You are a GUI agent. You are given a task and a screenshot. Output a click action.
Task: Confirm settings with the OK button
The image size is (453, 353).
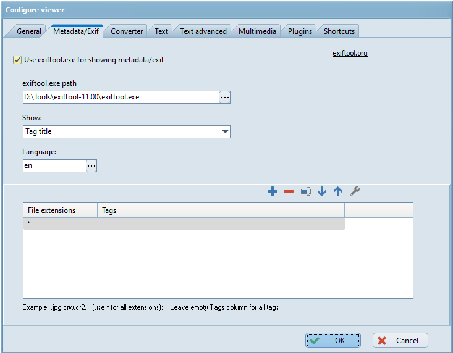[x=333, y=341]
